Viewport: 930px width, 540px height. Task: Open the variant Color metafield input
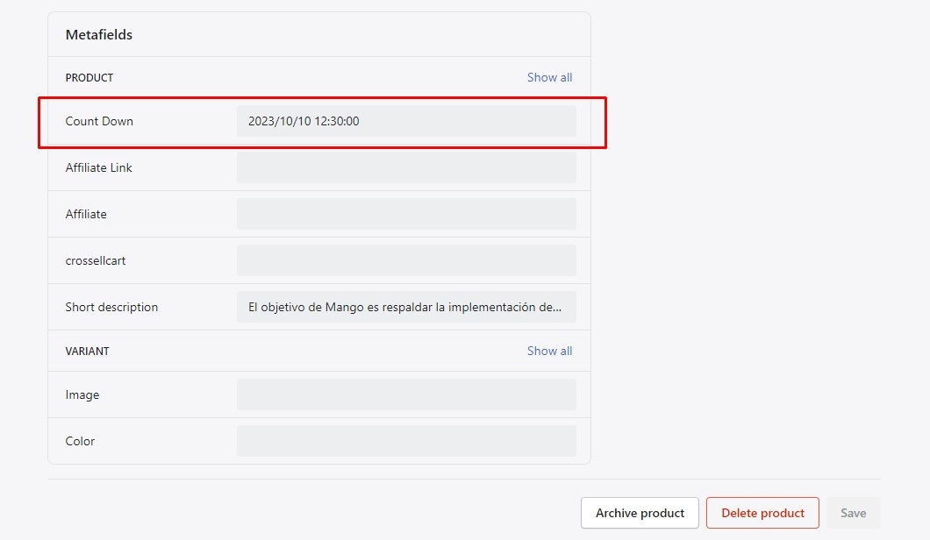406,441
